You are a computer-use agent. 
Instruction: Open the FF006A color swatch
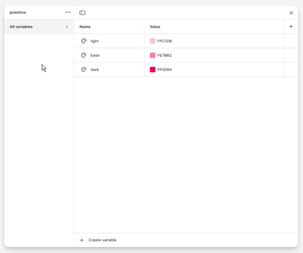(152, 70)
